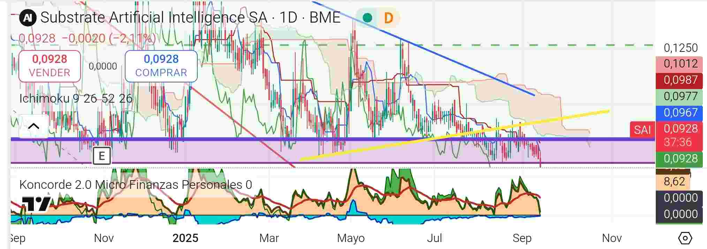The image size is (707, 249).
Task: Click the orange D data indicator
Action: coord(389,18)
